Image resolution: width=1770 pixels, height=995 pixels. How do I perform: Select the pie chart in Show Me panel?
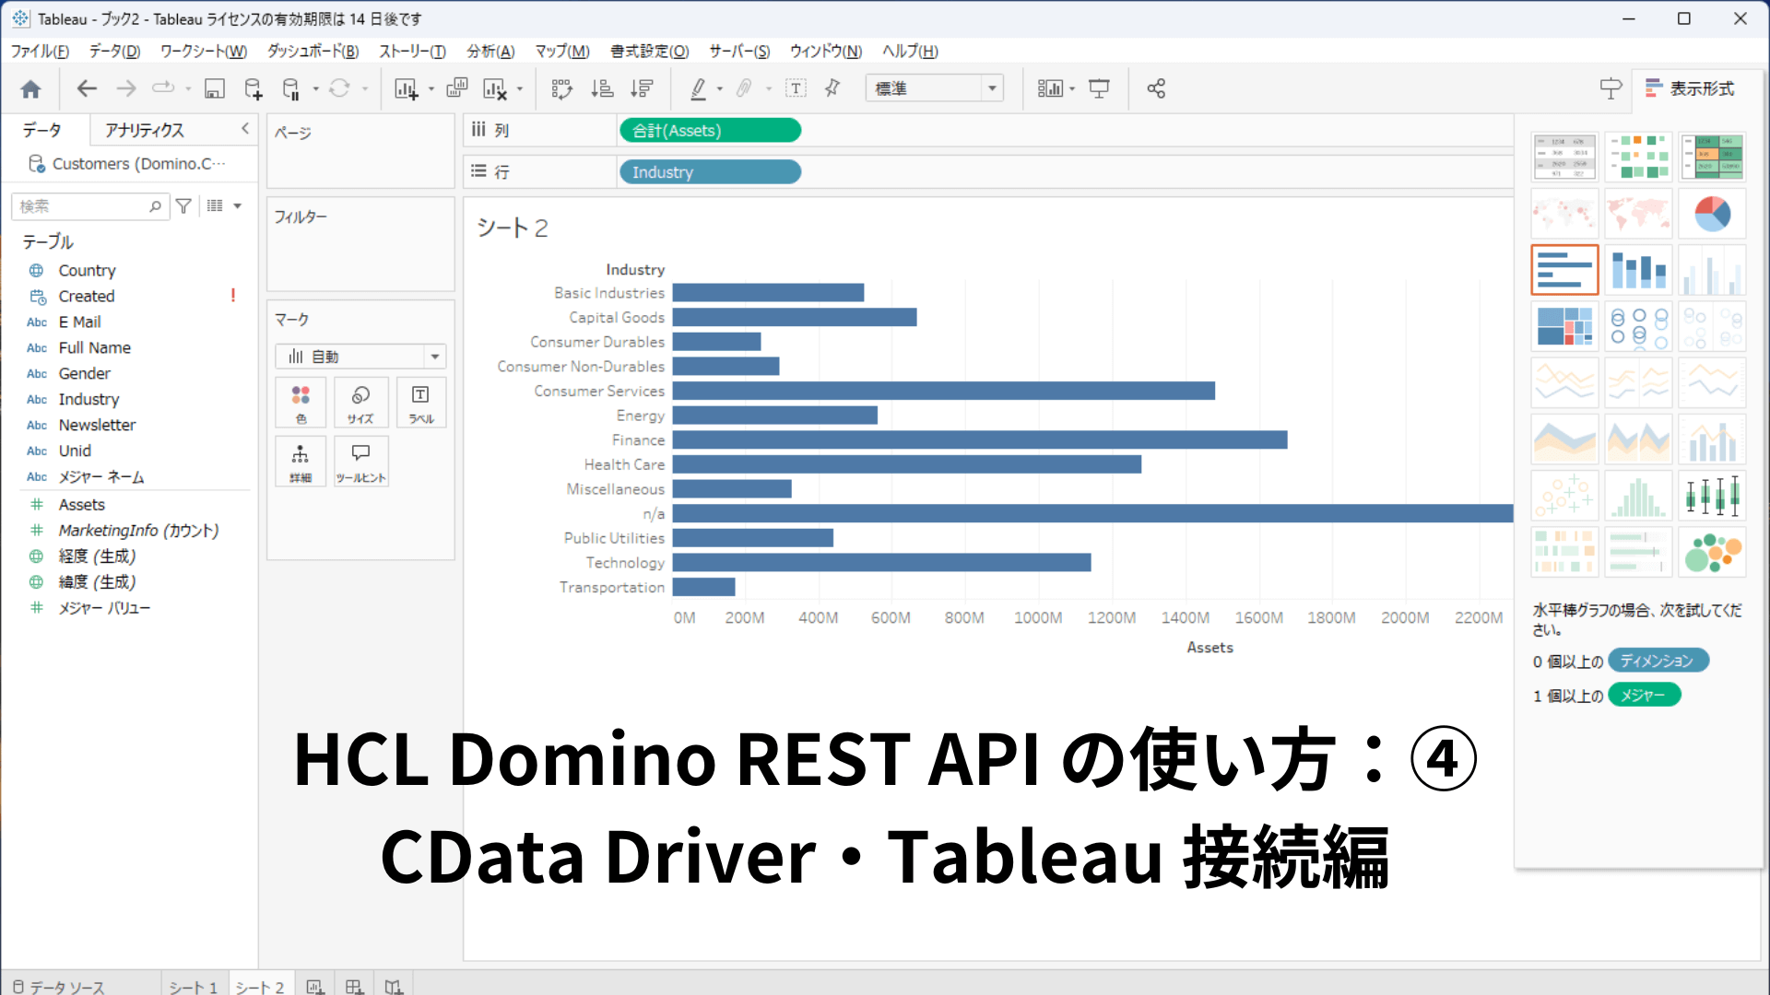coord(1712,213)
